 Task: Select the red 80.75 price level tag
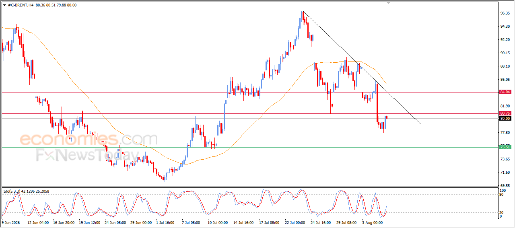505,113
